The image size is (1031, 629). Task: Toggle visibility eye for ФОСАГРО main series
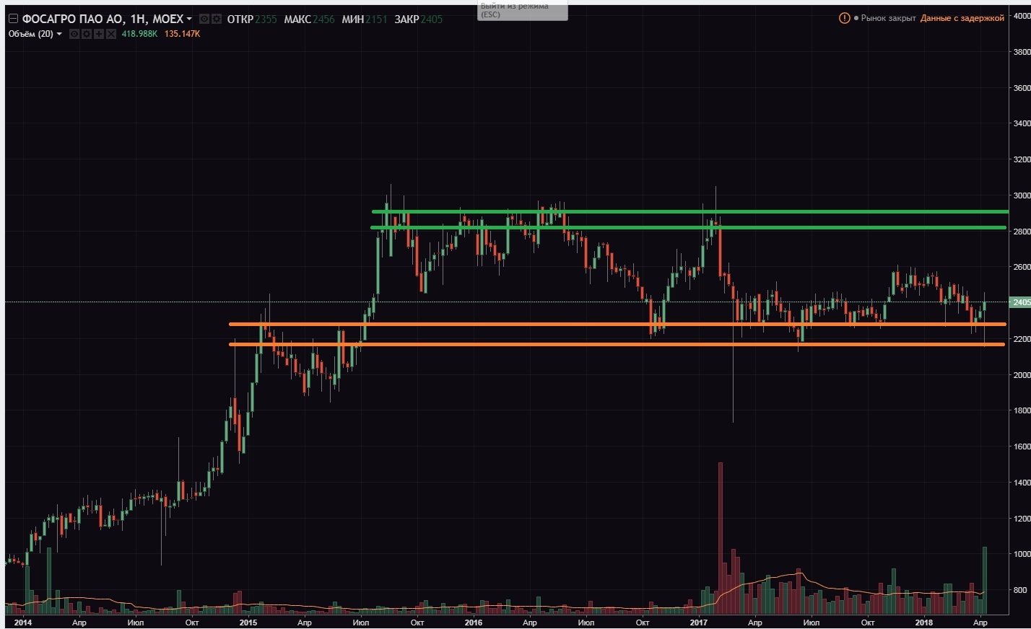pos(204,19)
